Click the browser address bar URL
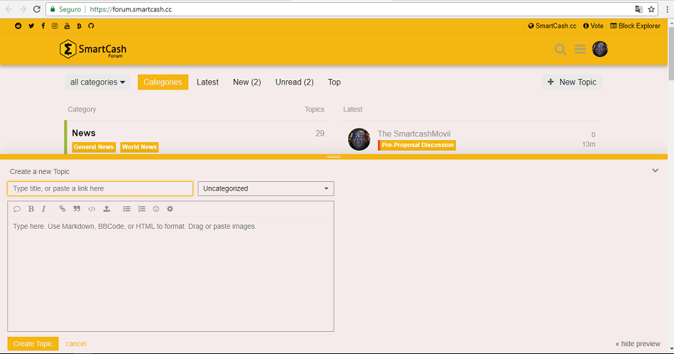Screen dimensions: 679x356 [131, 9]
